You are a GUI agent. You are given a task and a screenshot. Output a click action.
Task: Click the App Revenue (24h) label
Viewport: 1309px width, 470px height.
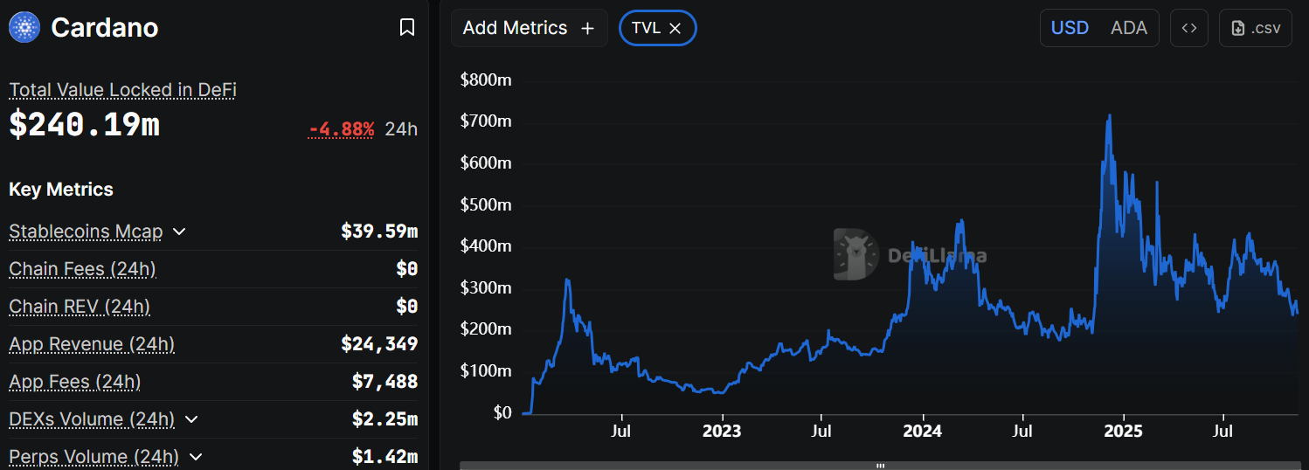point(92,344)
